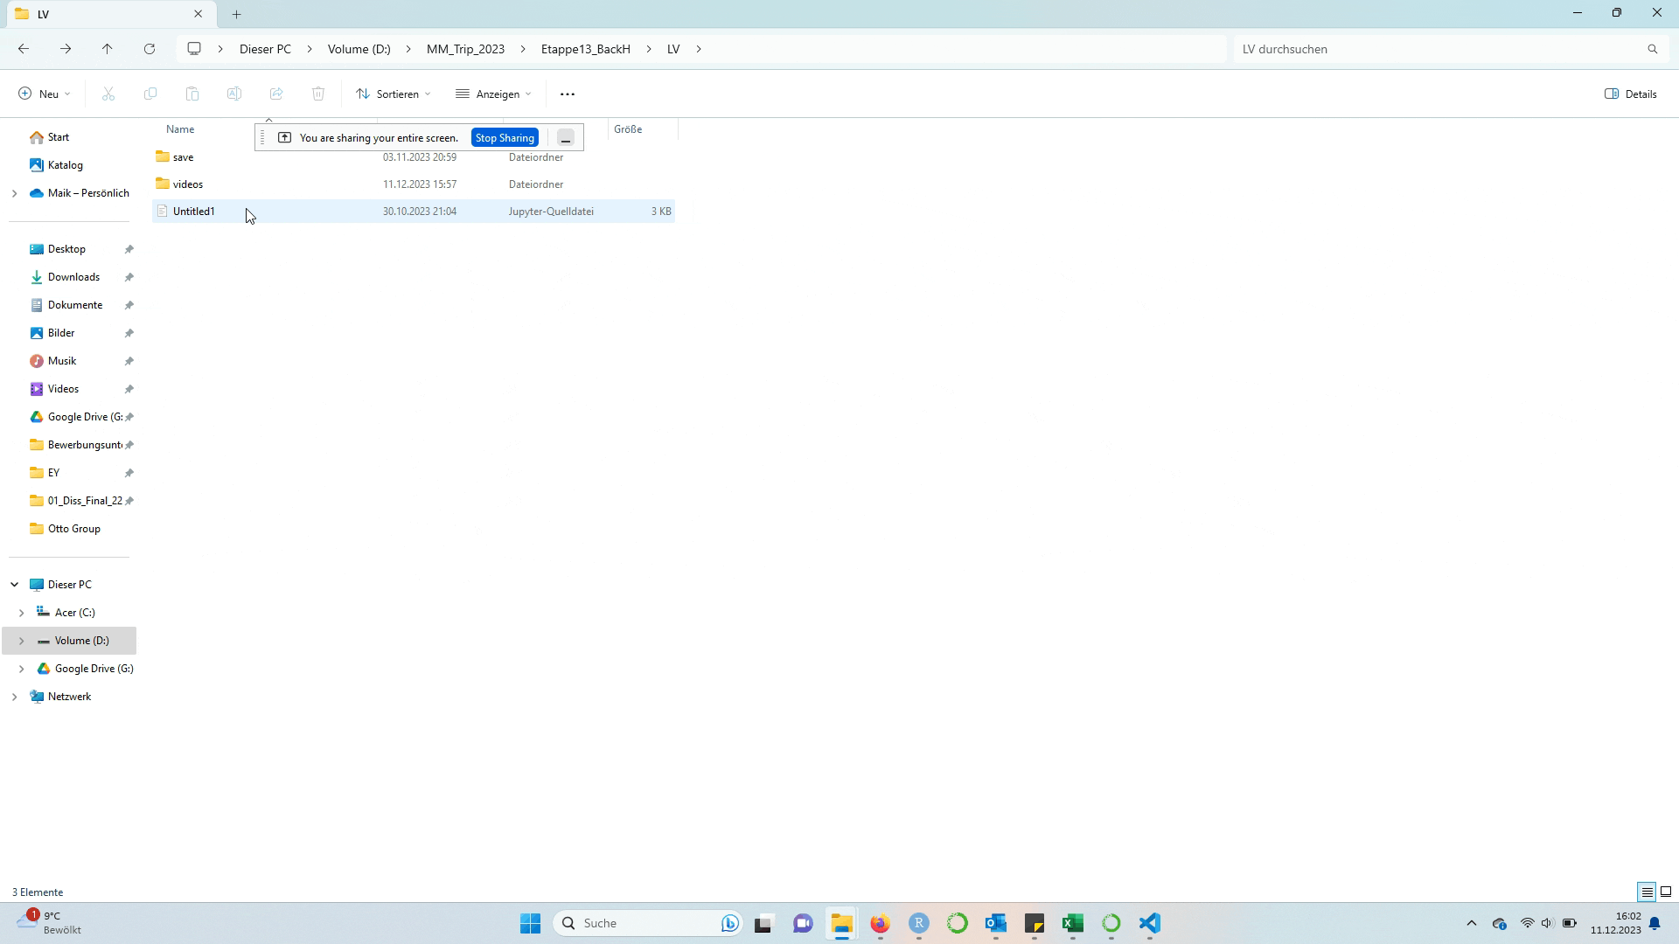Open the Anzeigen dropdown menu
The width and height of the screenshot is (1679, 944).
click(x=495, y=94)
